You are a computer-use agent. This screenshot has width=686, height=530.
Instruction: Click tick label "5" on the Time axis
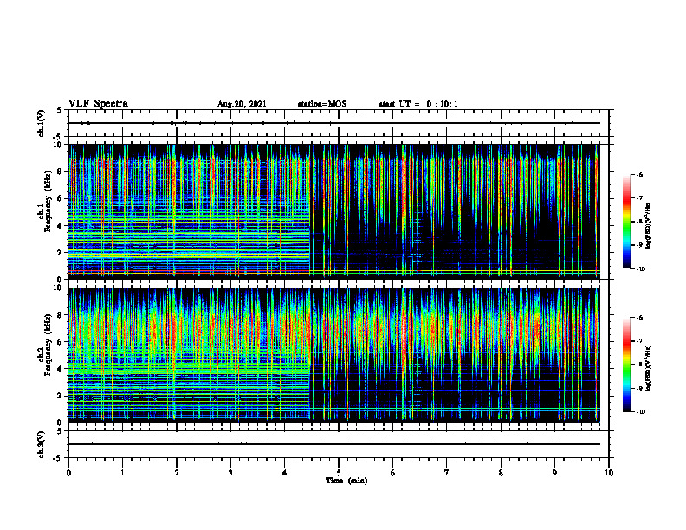click(x=339, y=473)
